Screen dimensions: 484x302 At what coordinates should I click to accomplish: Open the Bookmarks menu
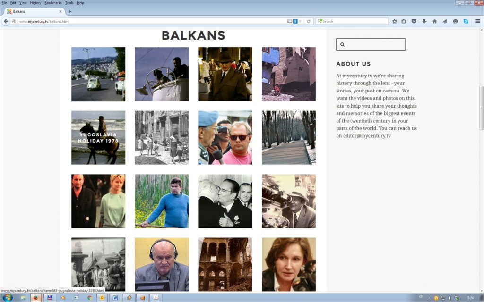53,3
